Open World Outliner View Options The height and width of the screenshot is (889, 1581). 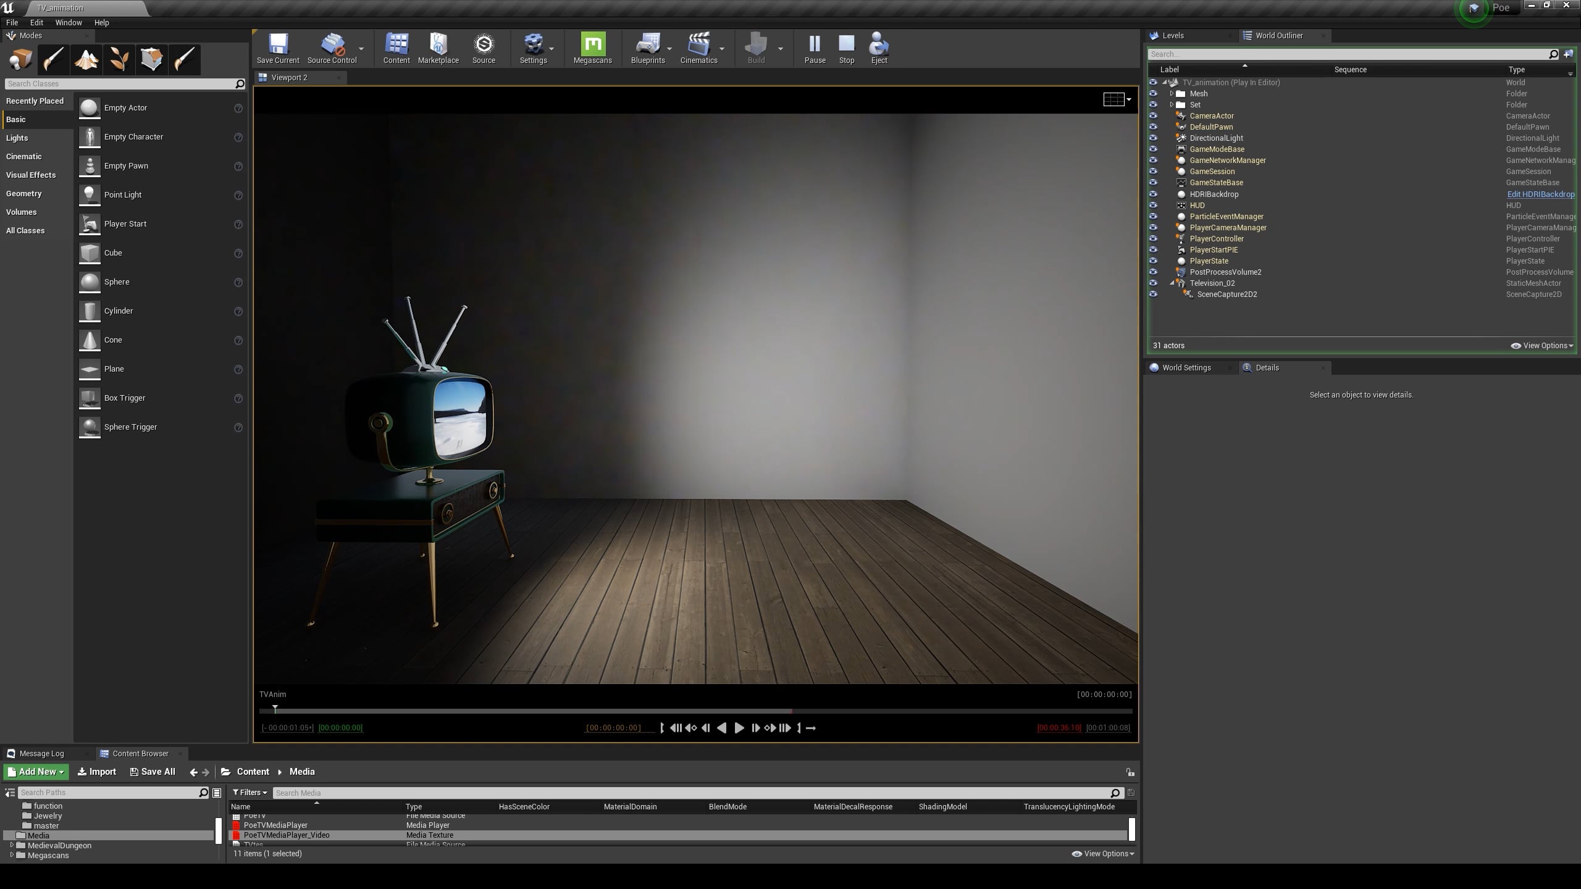click(x=1542, y=346)
